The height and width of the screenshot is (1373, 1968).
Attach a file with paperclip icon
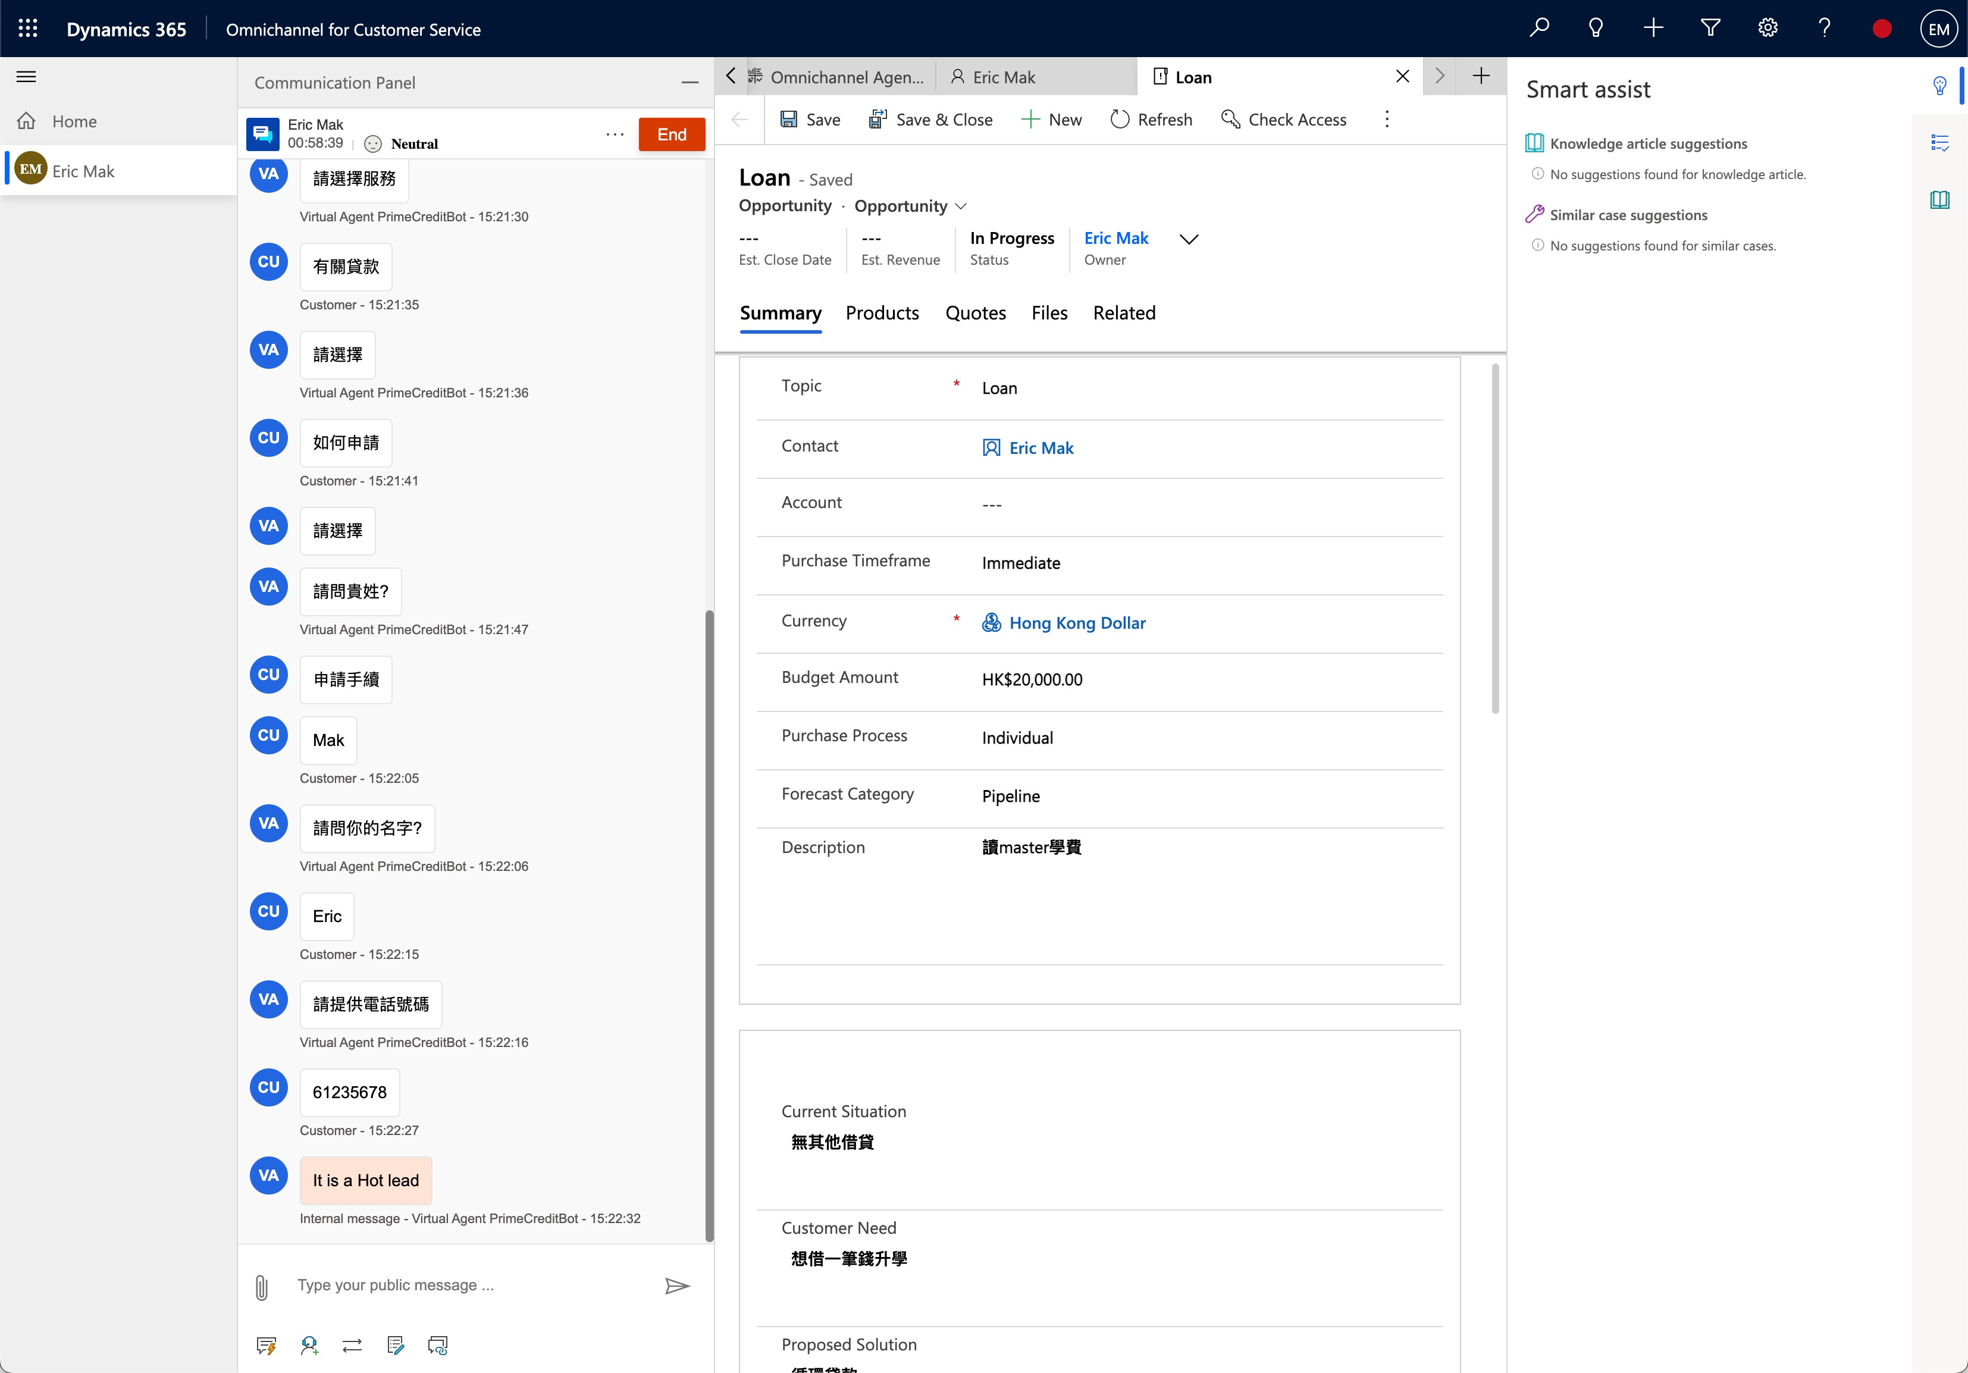[x=261, y=1286]
